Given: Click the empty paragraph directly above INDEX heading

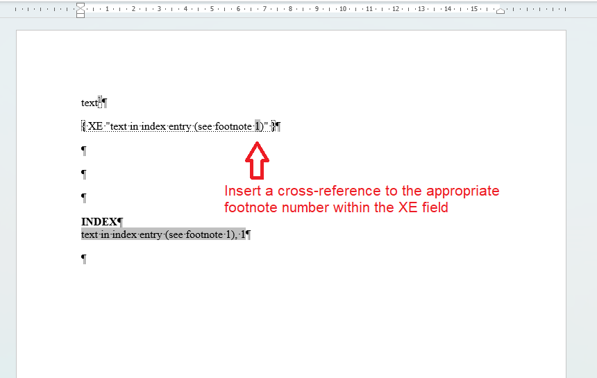Looking at the screenshot, I should tap(84, 198).
